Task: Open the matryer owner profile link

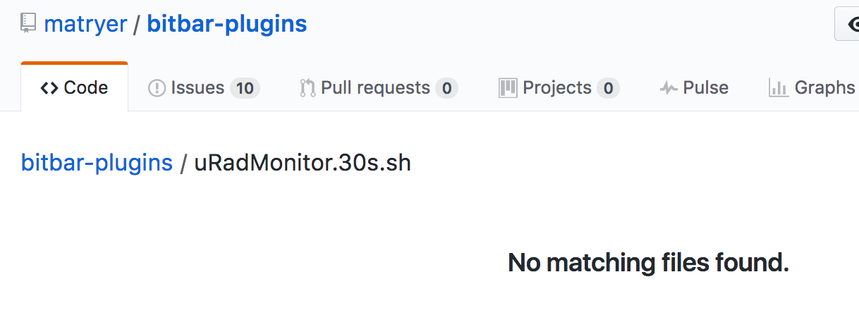Action: point(85,24)
